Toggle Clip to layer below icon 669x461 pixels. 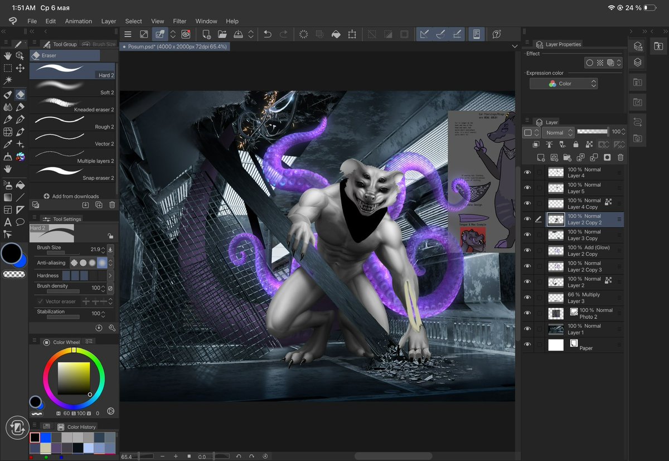tap(536, 144)
